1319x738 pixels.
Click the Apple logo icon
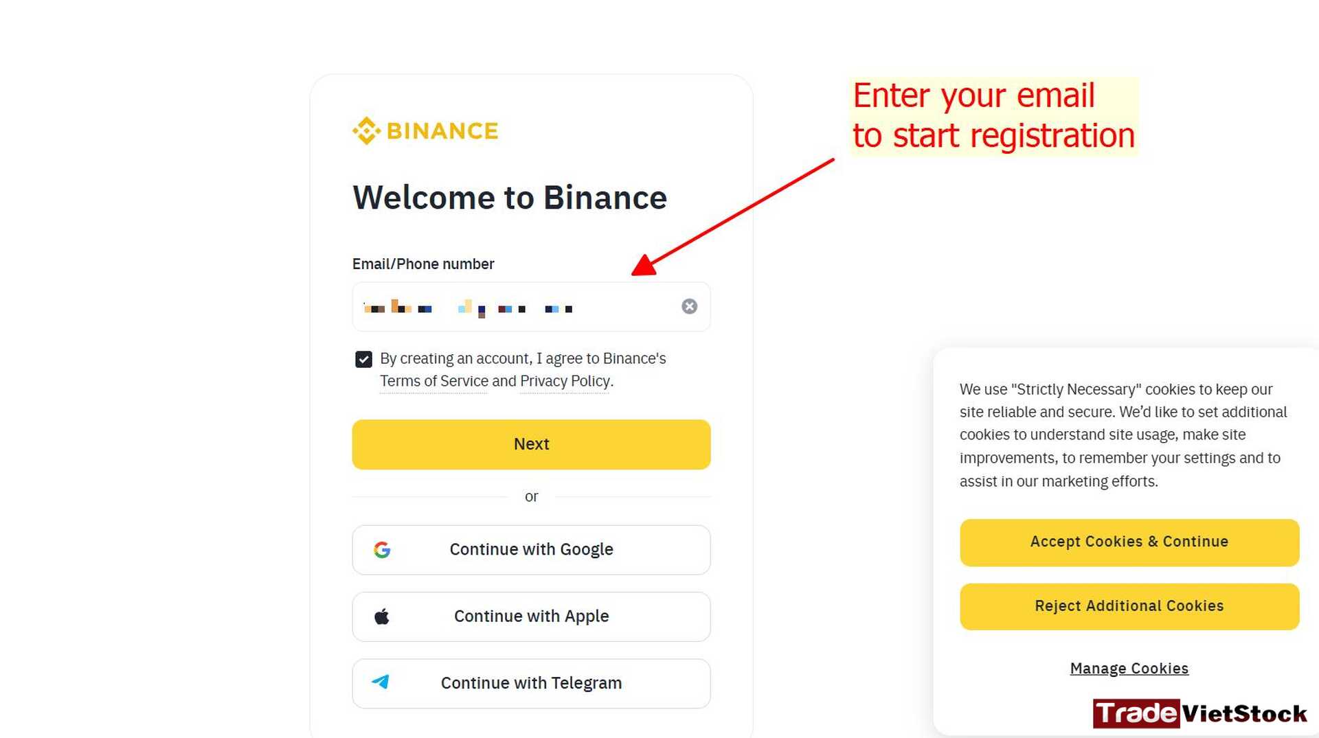pyautogui.click(x=383, y=616)
